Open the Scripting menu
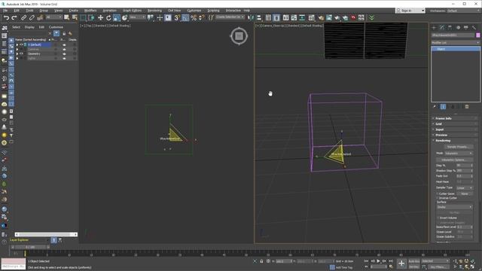The width and height of the screenshot is (482, 271). click(x=213, y=11)
